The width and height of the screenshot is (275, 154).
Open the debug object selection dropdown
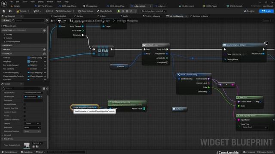tap(153, 11)
